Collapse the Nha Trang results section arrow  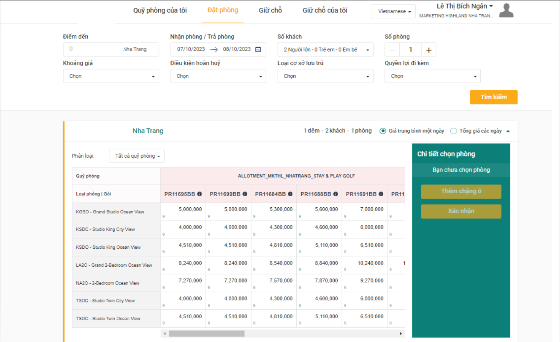508,131
